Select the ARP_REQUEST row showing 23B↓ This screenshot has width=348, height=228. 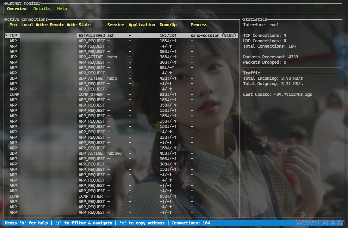[x=121, y=137]
